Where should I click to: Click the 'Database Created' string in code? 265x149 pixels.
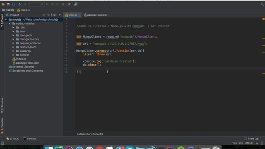118,61
